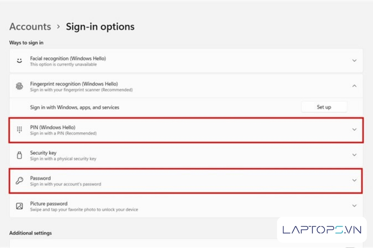Click the Password key icon
373x248 pixels.
click(20, 181)
